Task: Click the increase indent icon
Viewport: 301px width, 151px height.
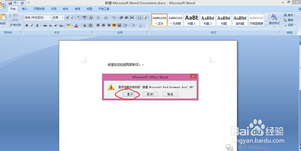Action: click(x=126, y=18)
